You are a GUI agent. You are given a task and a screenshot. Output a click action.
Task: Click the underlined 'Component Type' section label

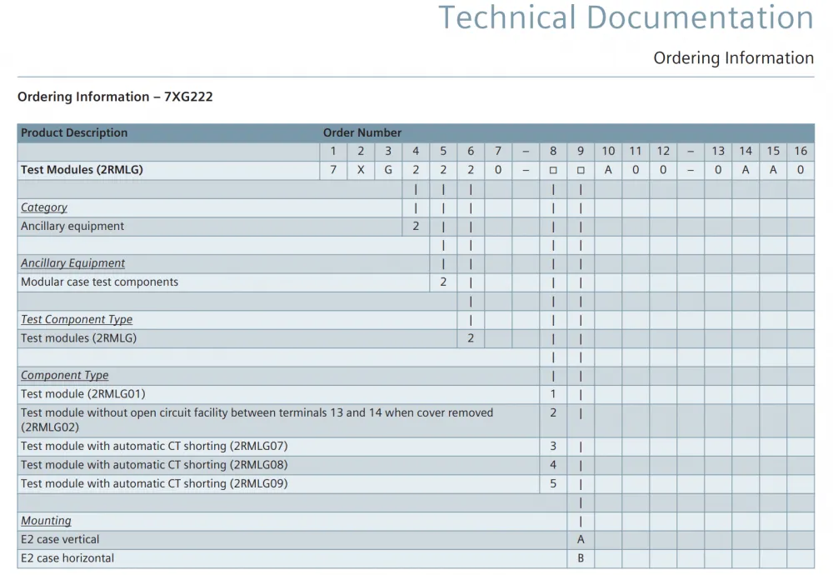64,375
